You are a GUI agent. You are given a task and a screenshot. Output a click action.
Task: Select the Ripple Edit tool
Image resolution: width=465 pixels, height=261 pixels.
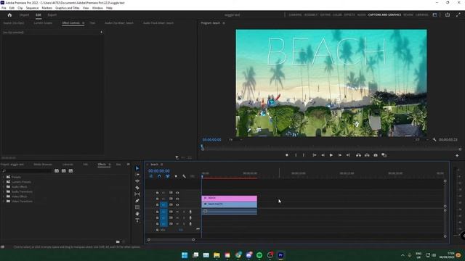[x=137, y=181]
